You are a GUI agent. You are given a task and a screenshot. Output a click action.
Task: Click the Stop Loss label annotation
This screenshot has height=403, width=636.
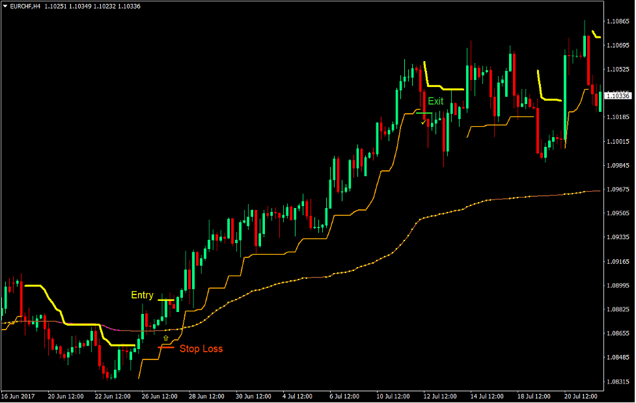[202, 349]
